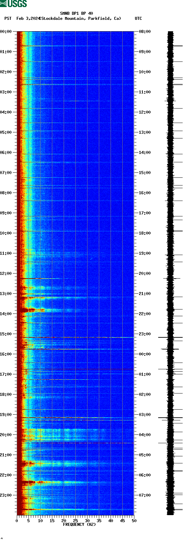Click the '12:00' PST axis label
This screenshot has width=185, height=542.
6,274
